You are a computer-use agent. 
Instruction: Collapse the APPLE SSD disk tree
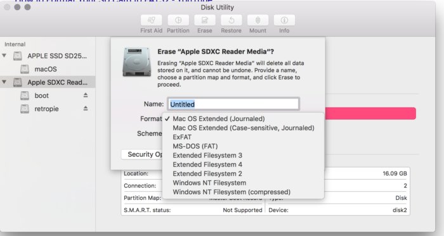click(x=4, y=56)
